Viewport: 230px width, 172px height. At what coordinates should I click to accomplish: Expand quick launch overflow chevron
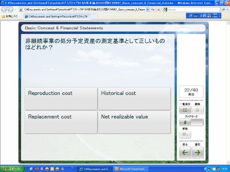pyautogui.click(x=72, y=168)
